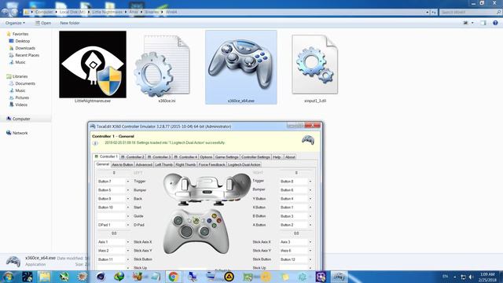Screen dimensions: 503x283
Task: Open Google Chrome from the taskbar
Action: point(174,277)
